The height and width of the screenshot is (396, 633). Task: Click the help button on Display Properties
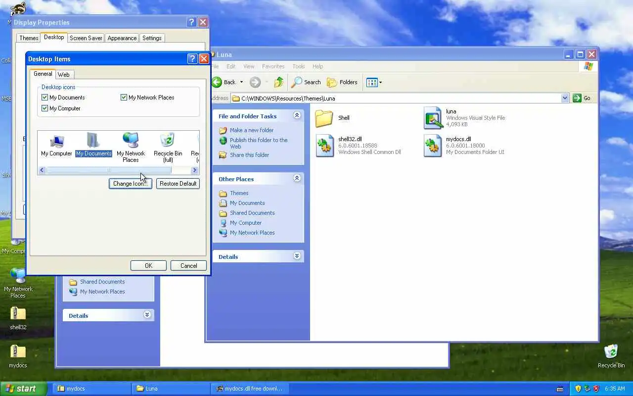(x=191, y=22)
